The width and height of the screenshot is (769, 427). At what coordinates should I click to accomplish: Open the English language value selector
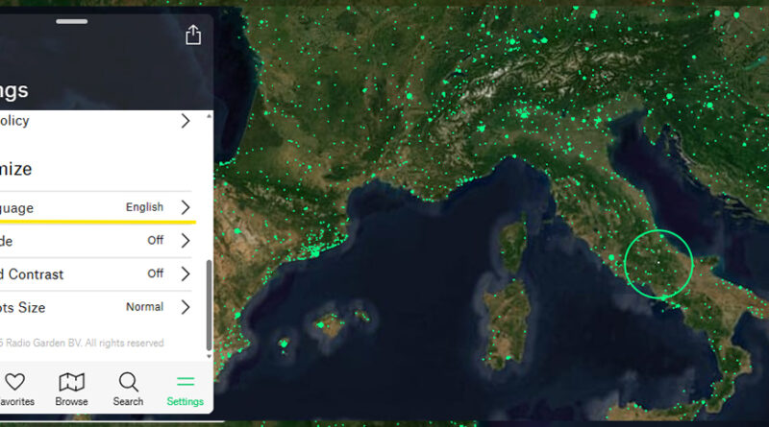pos(144,207)
